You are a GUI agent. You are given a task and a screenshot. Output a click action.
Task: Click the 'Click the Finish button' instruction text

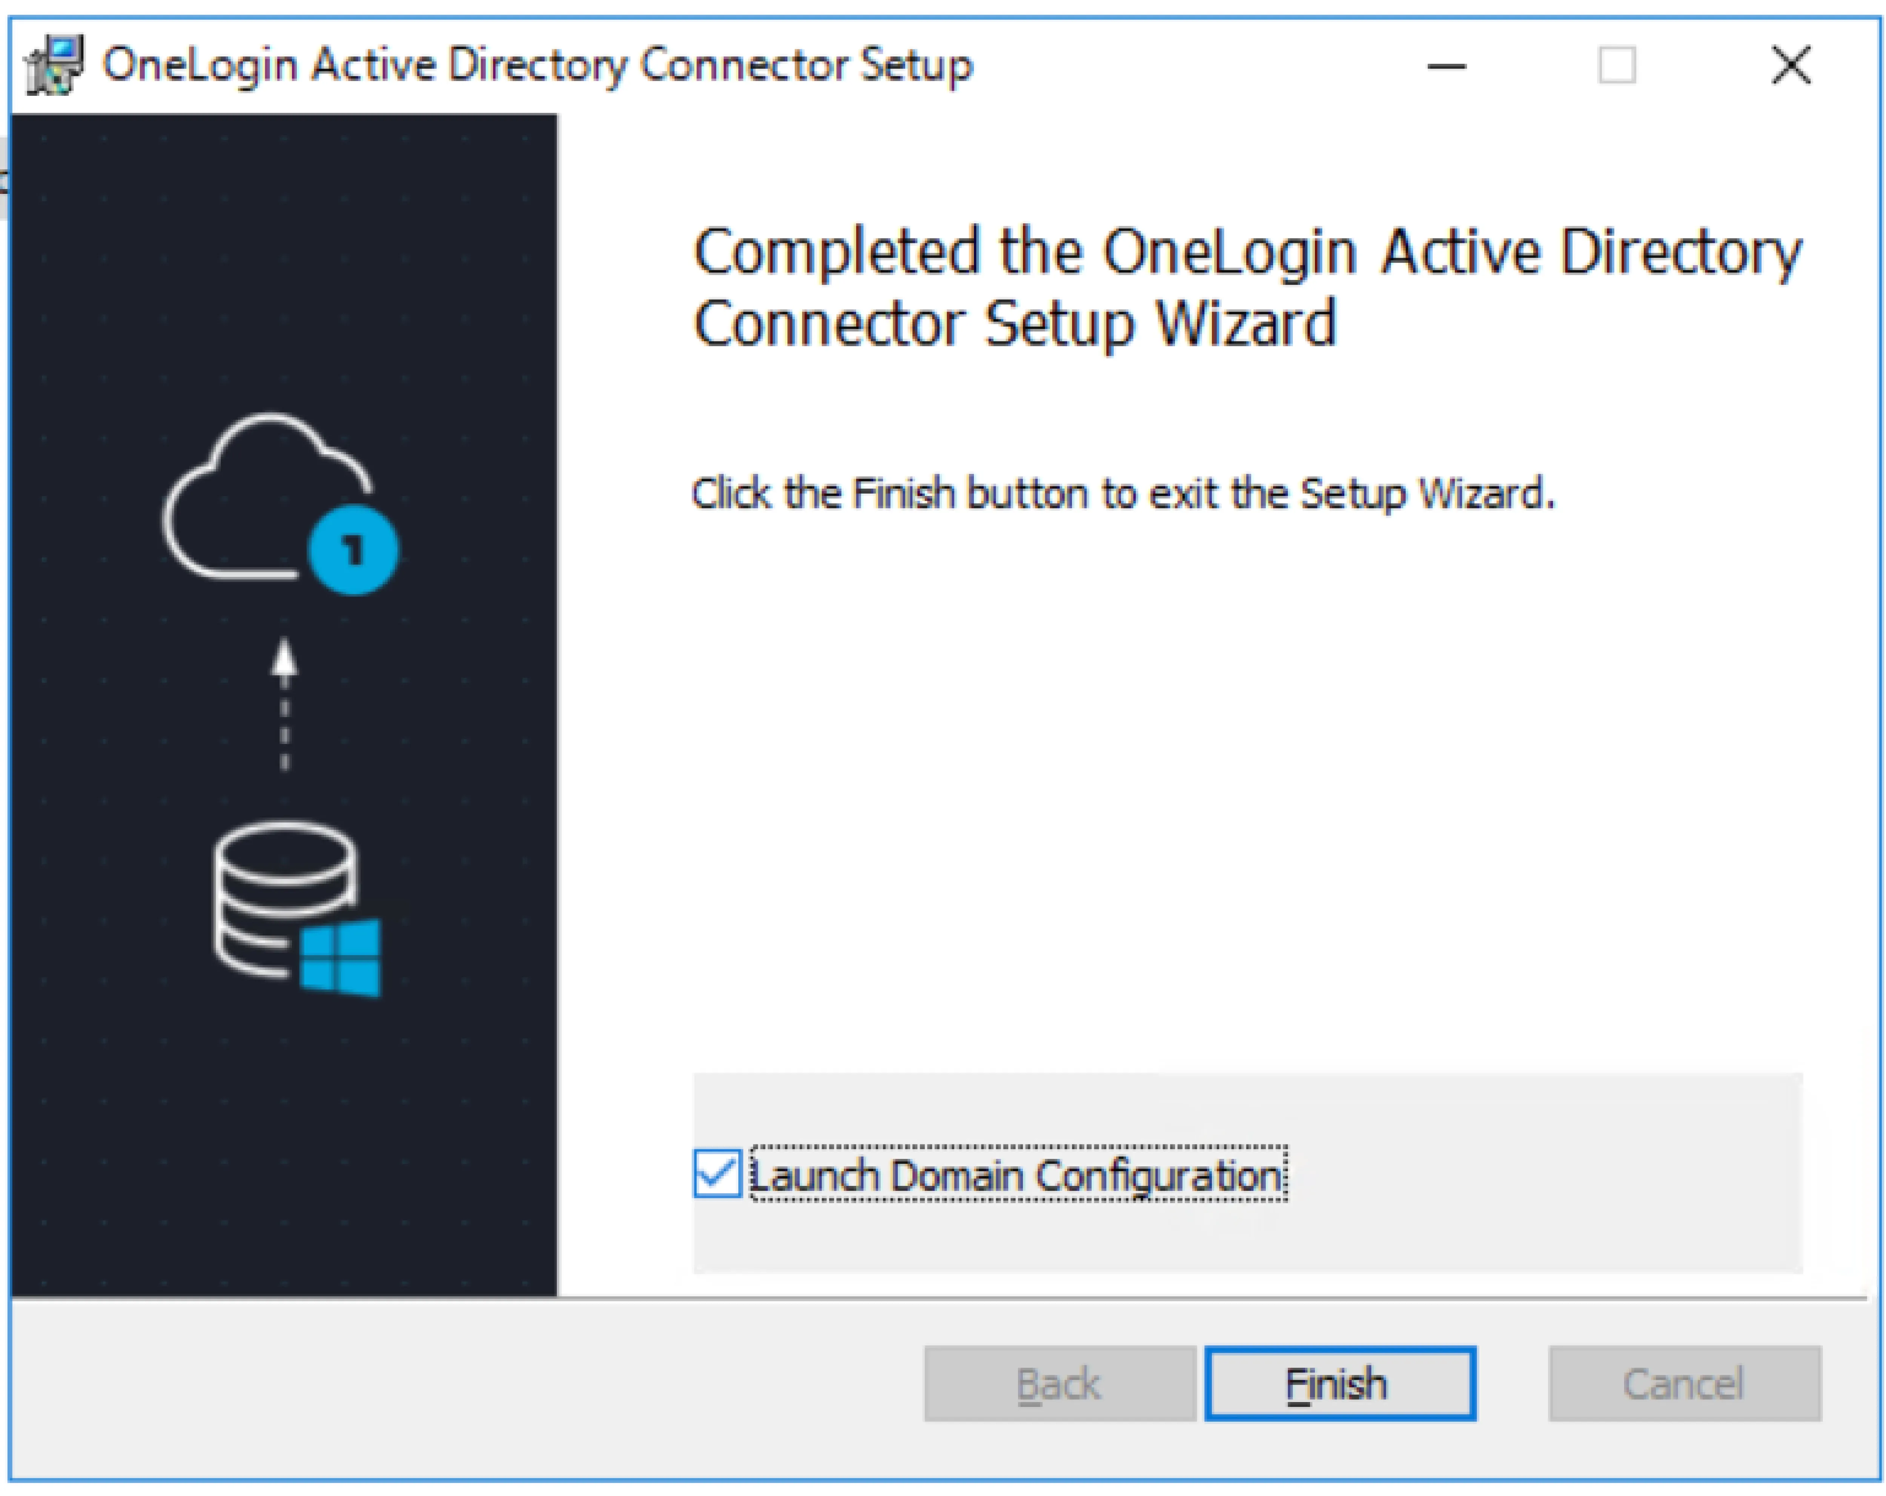[x=1122, y=494]
